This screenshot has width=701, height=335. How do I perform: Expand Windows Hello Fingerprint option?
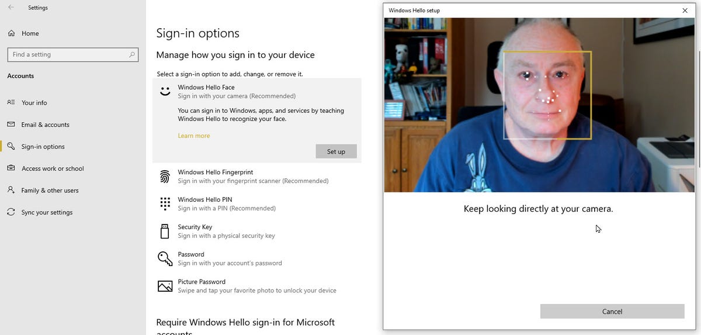pyautogui.click(x=257, y=177)
